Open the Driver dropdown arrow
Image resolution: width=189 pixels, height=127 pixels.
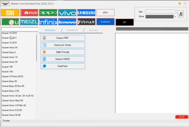[175, 17]
